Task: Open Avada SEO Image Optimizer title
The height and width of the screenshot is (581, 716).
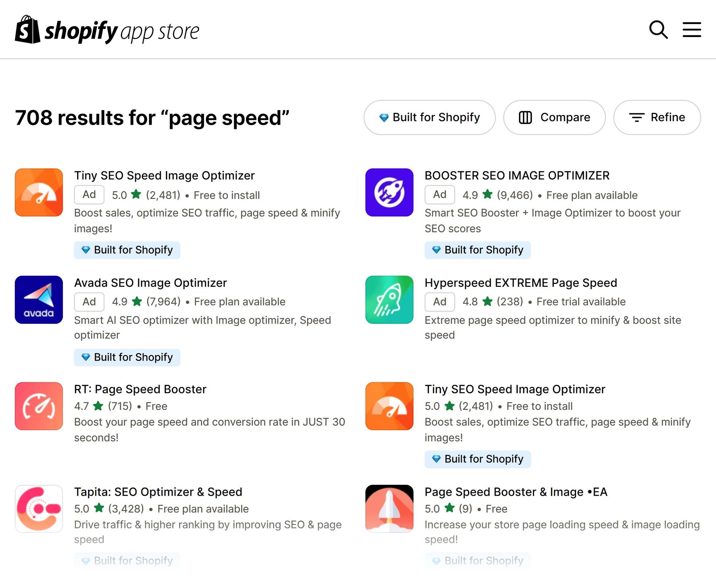Action: [151, 283]
